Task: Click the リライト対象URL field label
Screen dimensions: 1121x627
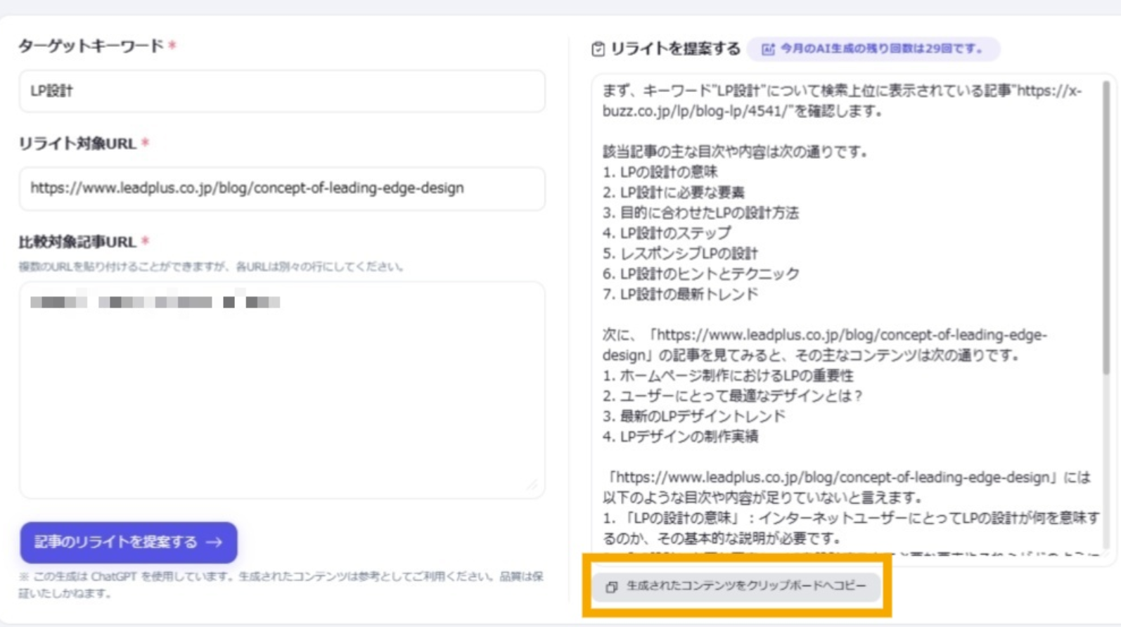Action: click(x=77, y=143)
